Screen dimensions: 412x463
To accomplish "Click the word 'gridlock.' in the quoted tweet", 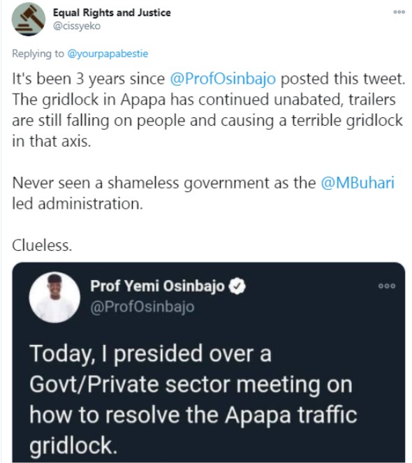I will (73, 446).
